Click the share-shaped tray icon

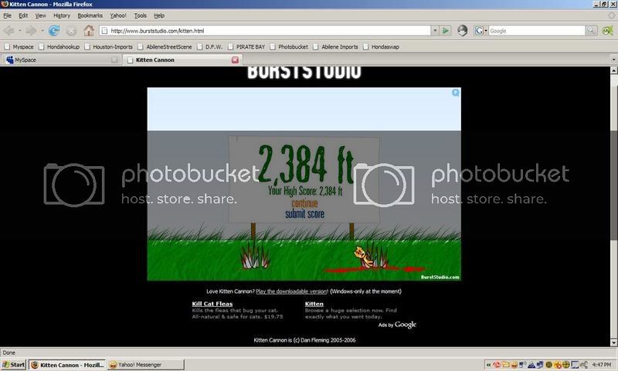(584, 365)
